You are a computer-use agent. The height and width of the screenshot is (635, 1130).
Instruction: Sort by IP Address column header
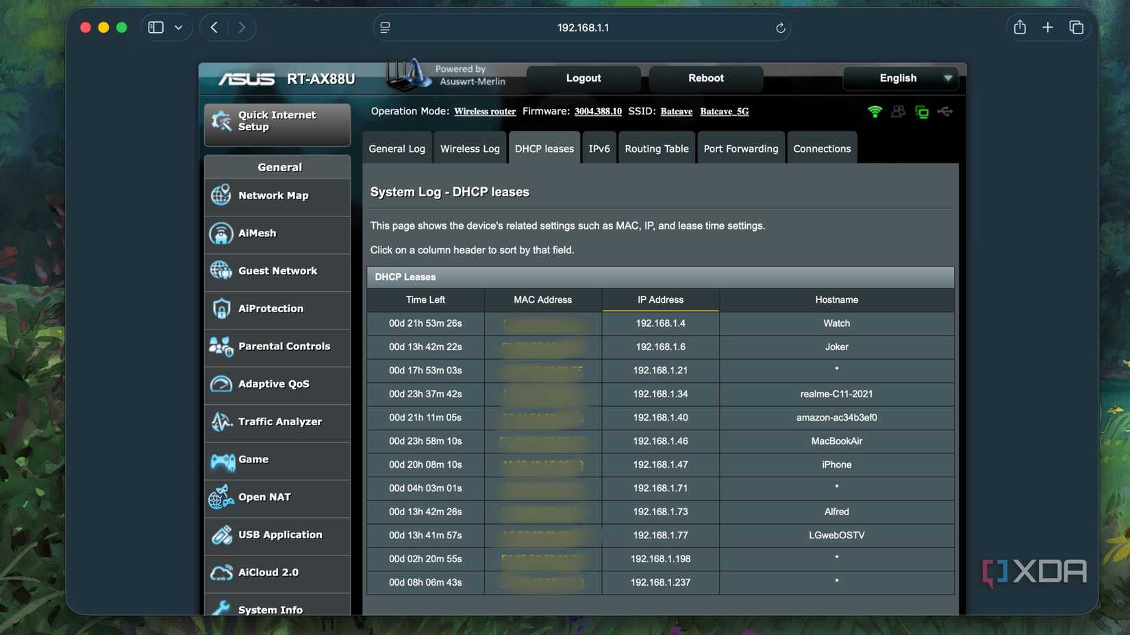point(661,300)
